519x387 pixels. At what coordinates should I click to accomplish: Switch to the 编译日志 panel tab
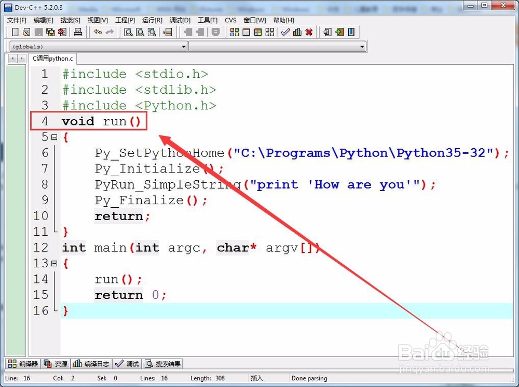91,363
